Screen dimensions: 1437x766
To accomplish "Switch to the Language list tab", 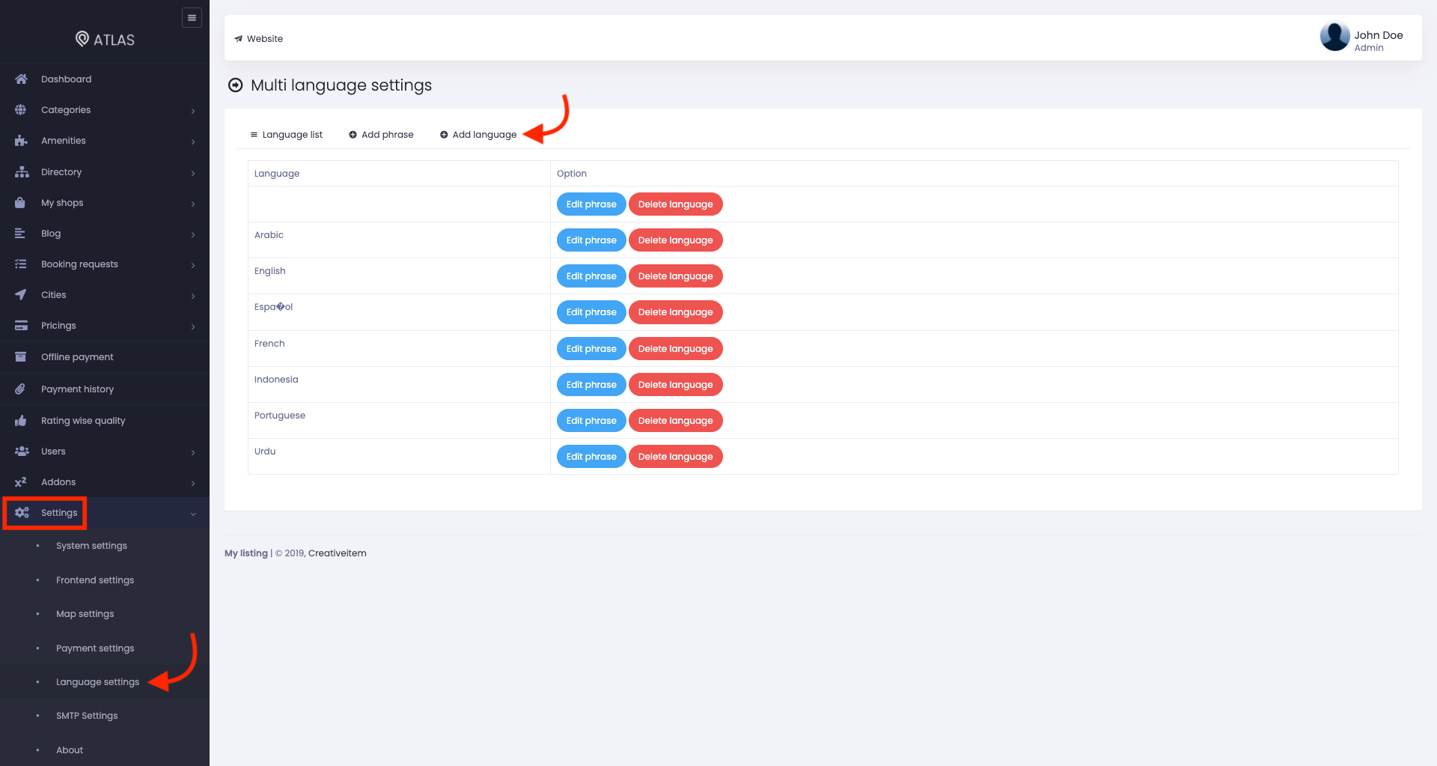I will pos(286,135).
